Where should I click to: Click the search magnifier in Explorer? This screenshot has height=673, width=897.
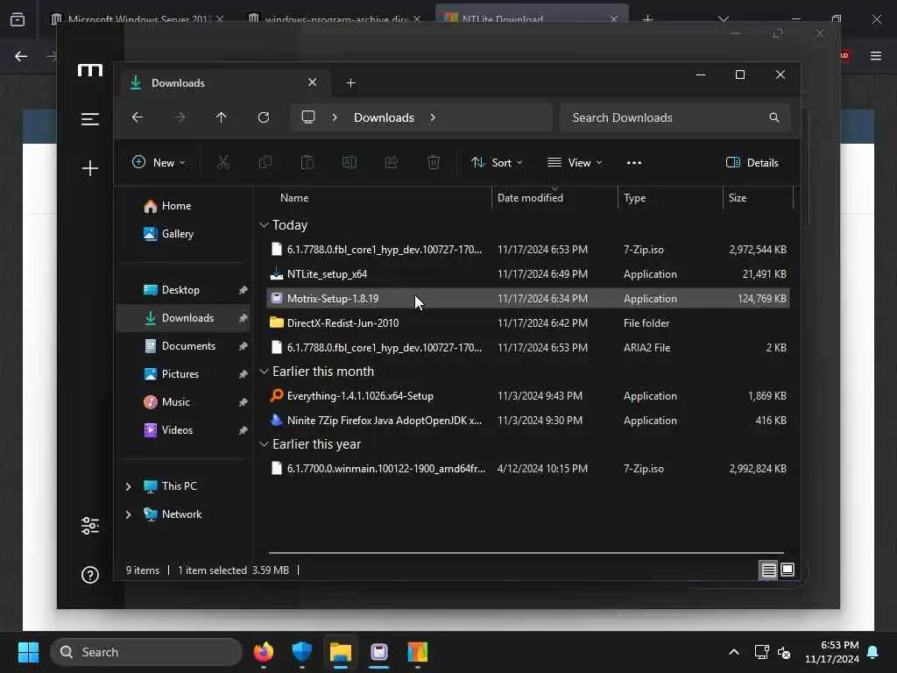tap(774, 117)
